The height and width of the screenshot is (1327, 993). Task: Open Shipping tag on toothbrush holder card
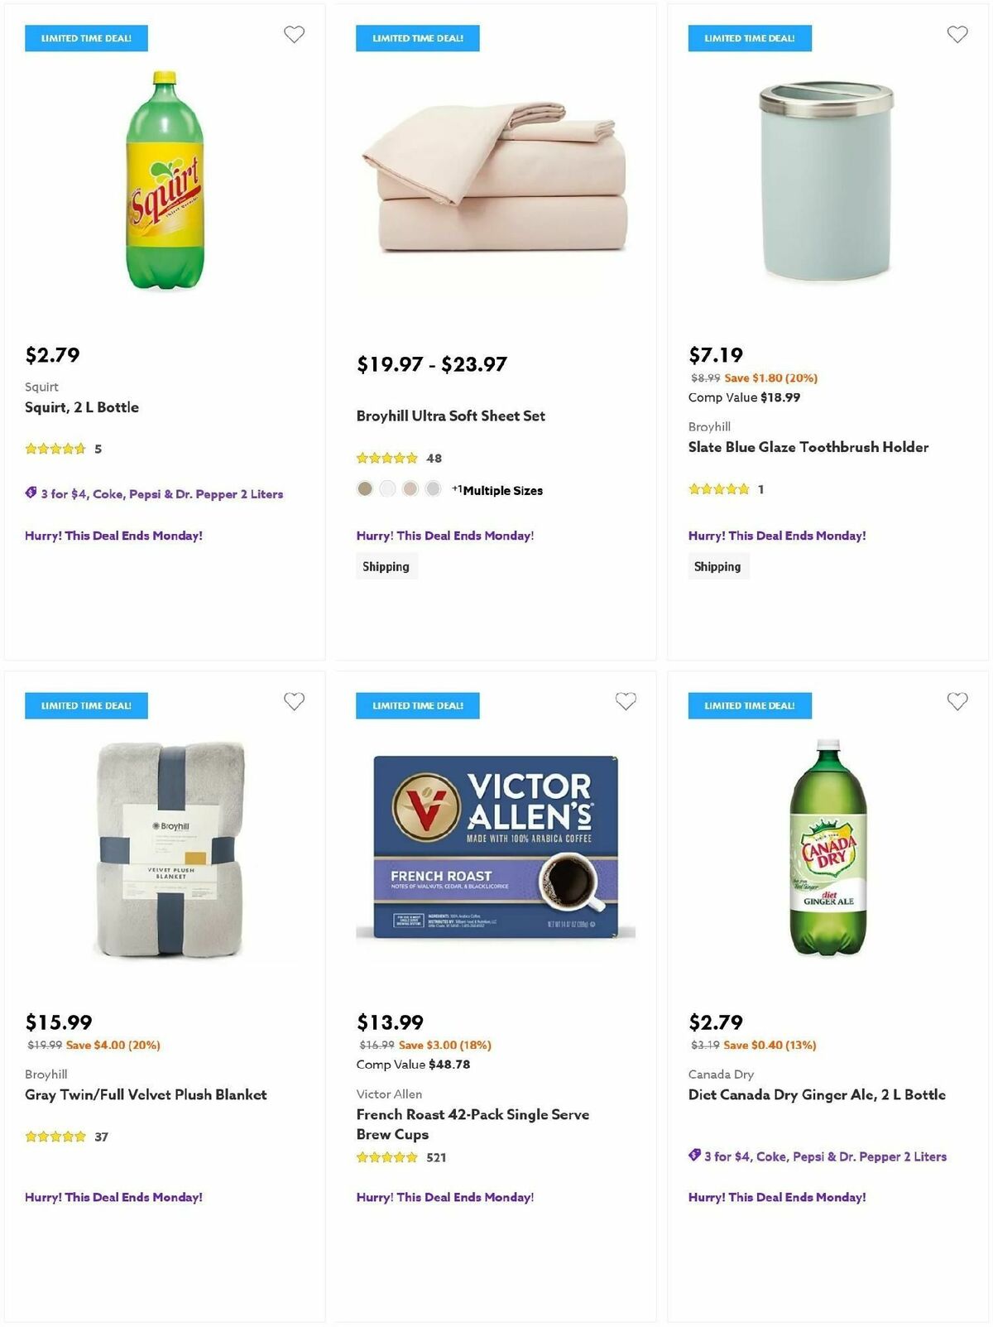pos(717,566)
